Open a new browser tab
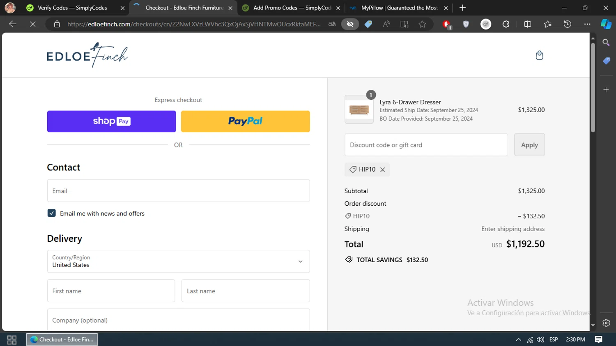Screen dimensions: 616x346 (x=463, y=8)
